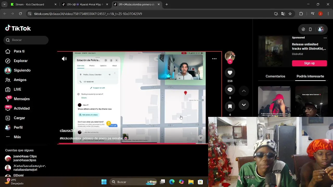This screenshot has height=187, width=333.
Task: Open the sponsored ad three-dots menu
Action: (x=325, y=38)
